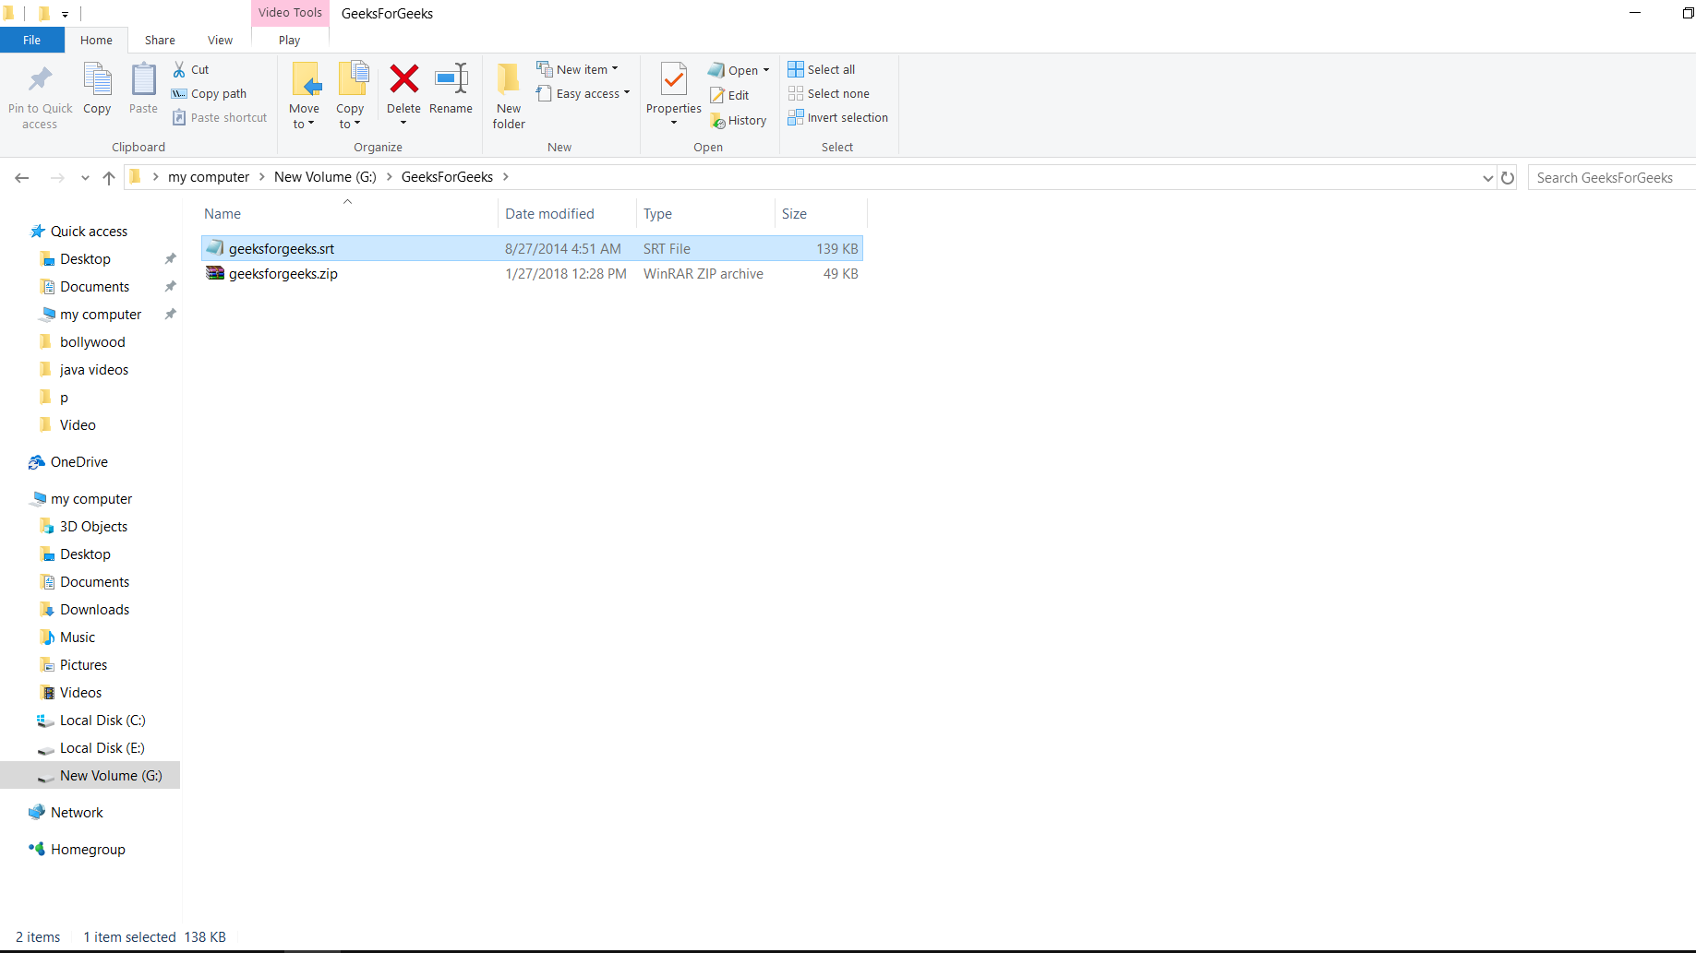Click New Volume (G:) in address breadcrumb
The height and width of the screenshot is (953, 1696).
tap(325, 176)
